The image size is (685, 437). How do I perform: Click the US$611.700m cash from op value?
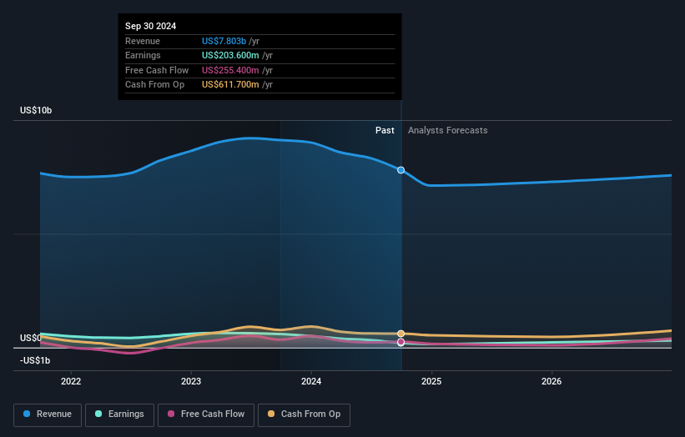230,85
